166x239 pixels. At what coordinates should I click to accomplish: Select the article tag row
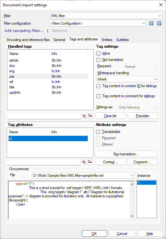[x=48, y=60]
